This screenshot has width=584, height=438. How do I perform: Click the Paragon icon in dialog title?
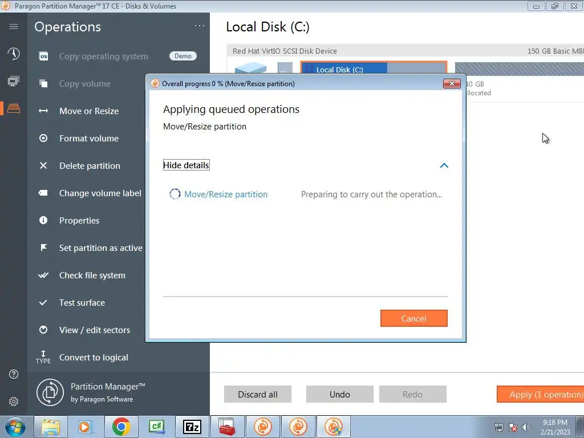[x=155, y=83]
